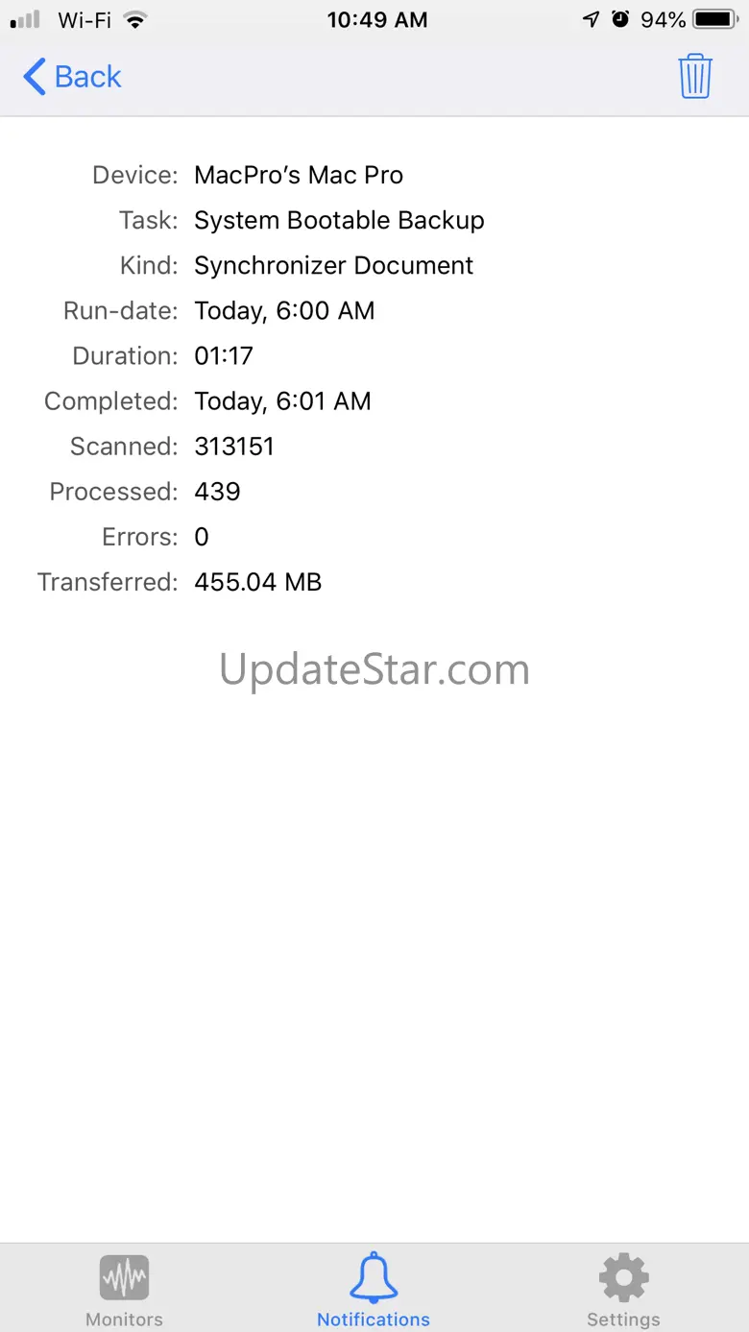Tap the battery indicator icon
Viewport: 749px width, 1332px height.
click(x=716, y=19)
